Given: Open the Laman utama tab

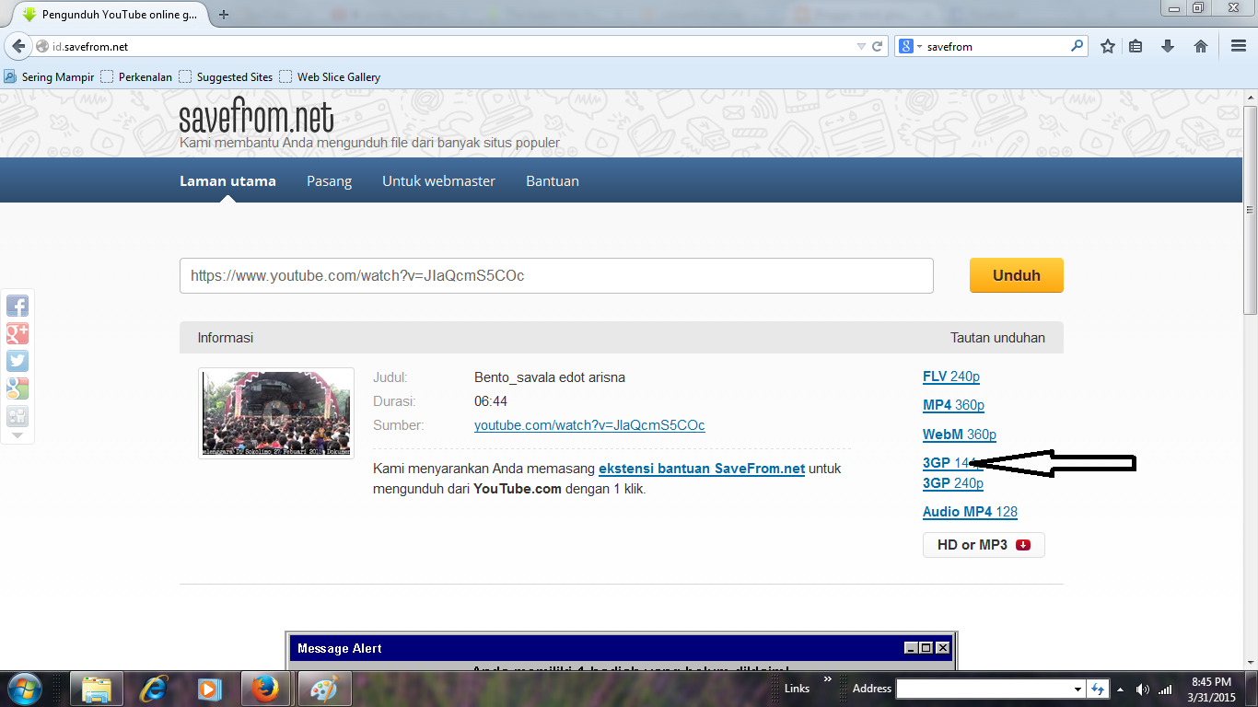Looking at the screenshot, I should click(227, 181).
